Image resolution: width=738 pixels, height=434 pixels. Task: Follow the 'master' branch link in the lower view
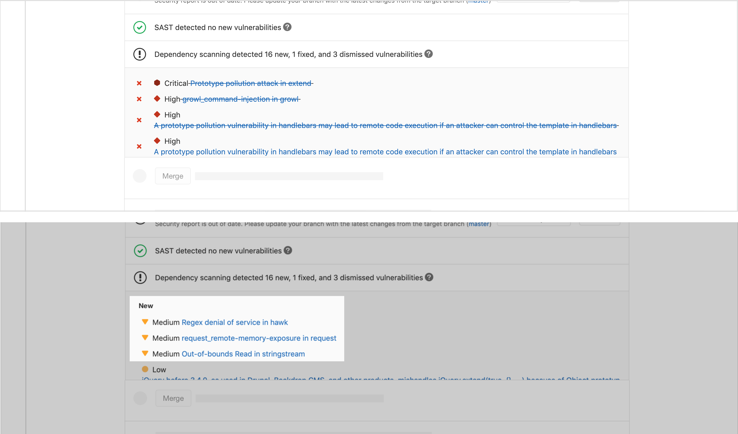(x=479, y=224)
